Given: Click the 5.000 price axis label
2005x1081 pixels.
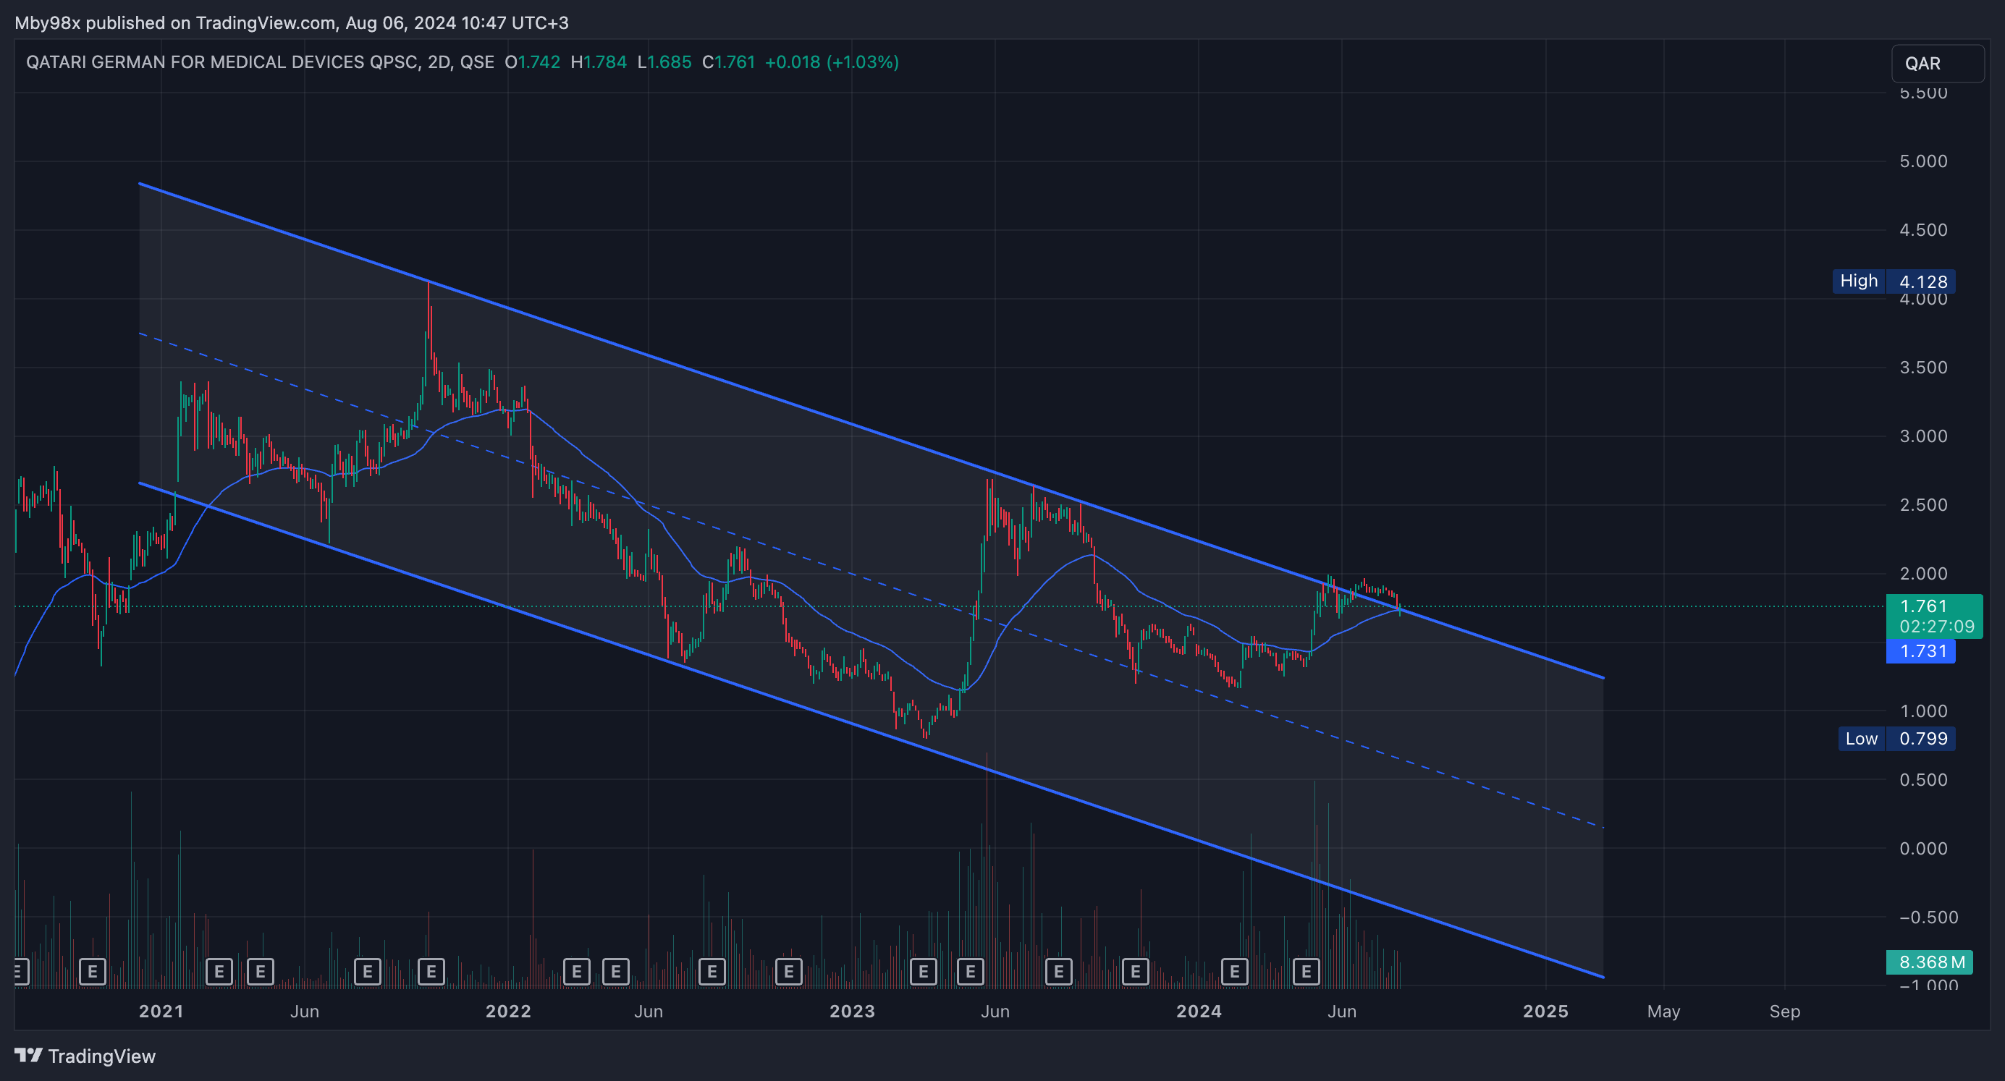Looking at the screenshot, I should click(1923, 161).
